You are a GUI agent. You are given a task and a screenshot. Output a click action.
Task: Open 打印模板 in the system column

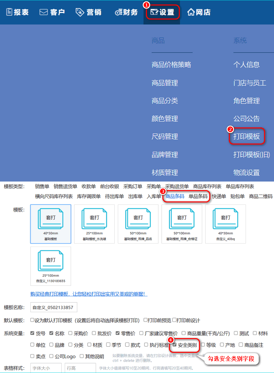pos(247,137)
